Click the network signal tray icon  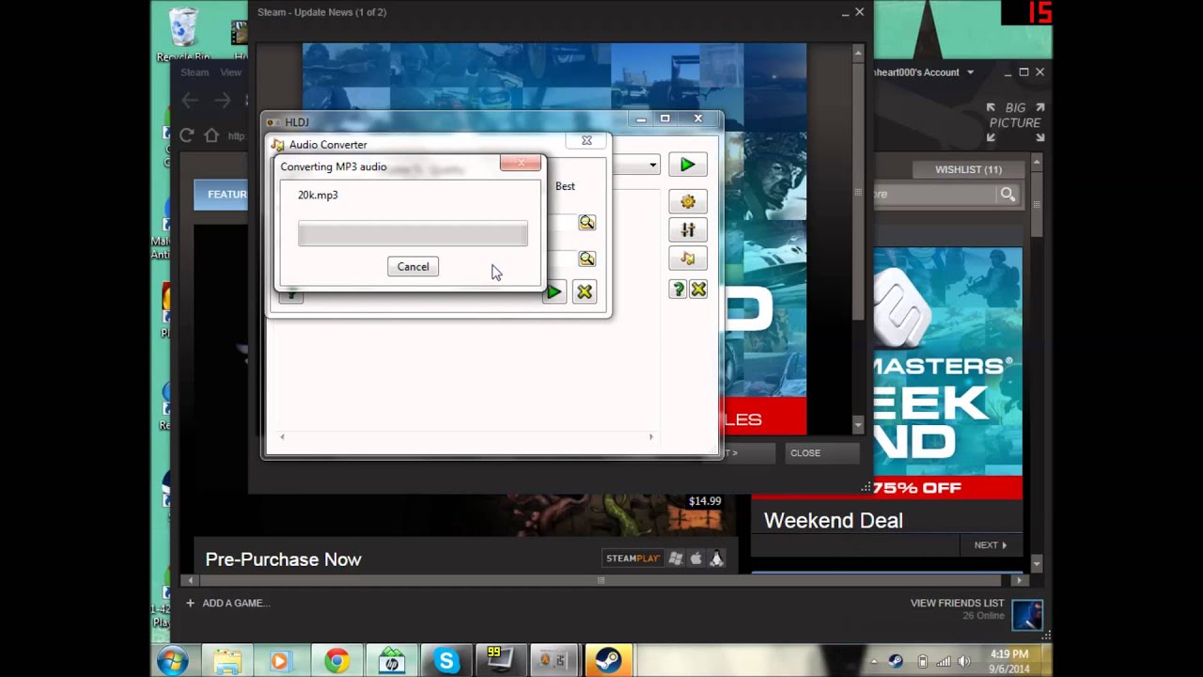point(943,661)
